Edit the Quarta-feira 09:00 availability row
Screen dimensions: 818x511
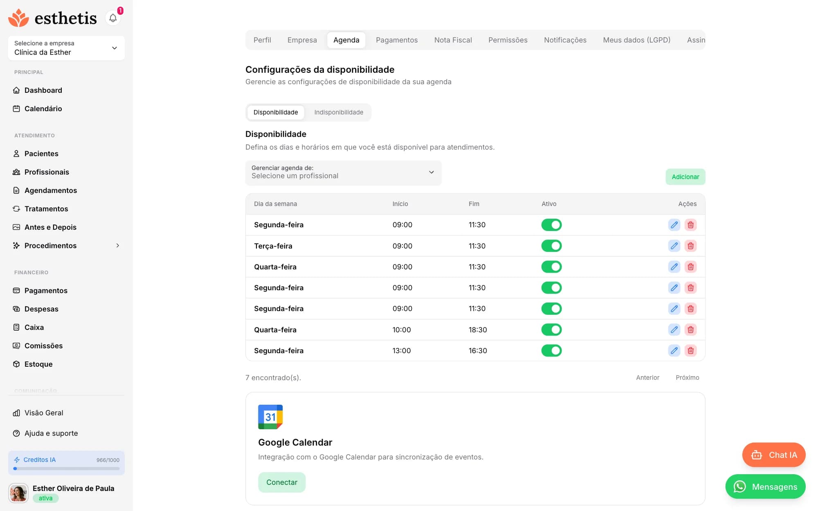coord(674,267)
